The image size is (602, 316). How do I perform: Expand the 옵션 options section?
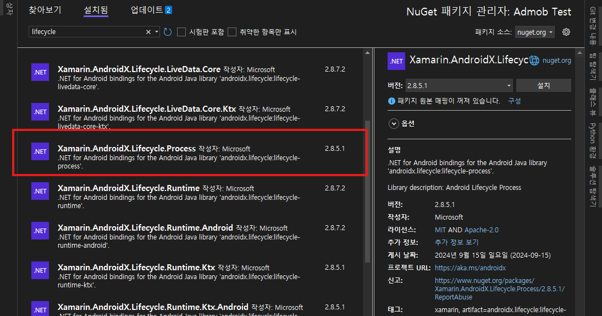point(394,124)
